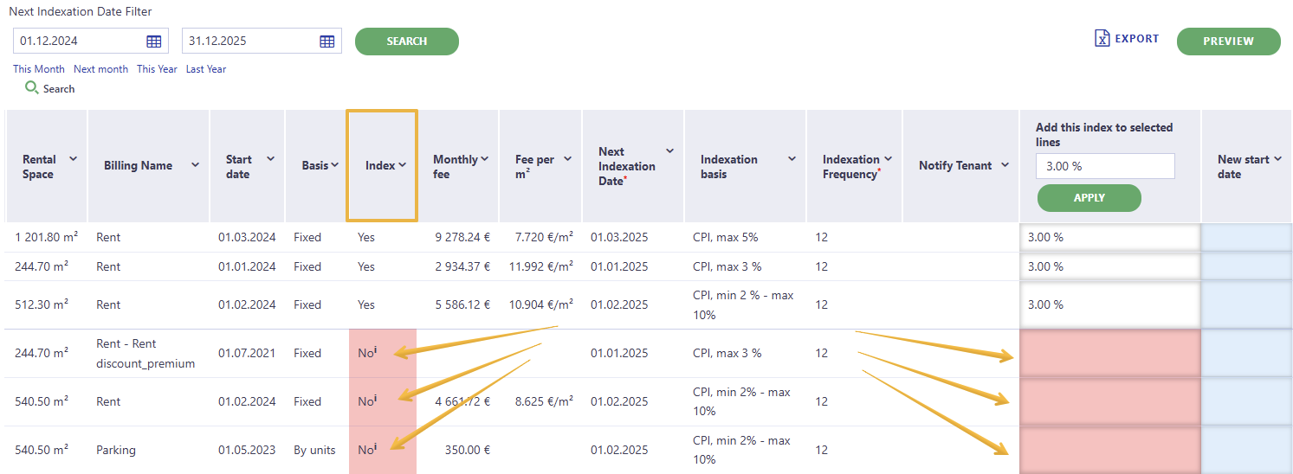Open calendar picker for end date 31.12.2025
The image size is (1293, 474).
tap(326, 41)
